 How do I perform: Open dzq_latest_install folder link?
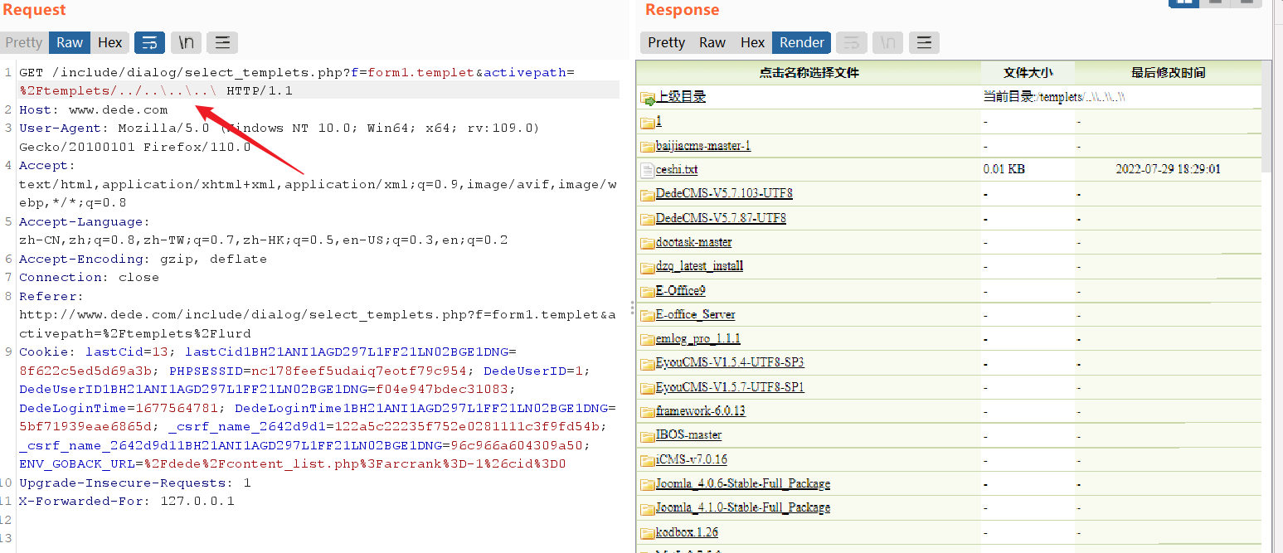click(699, 266)
